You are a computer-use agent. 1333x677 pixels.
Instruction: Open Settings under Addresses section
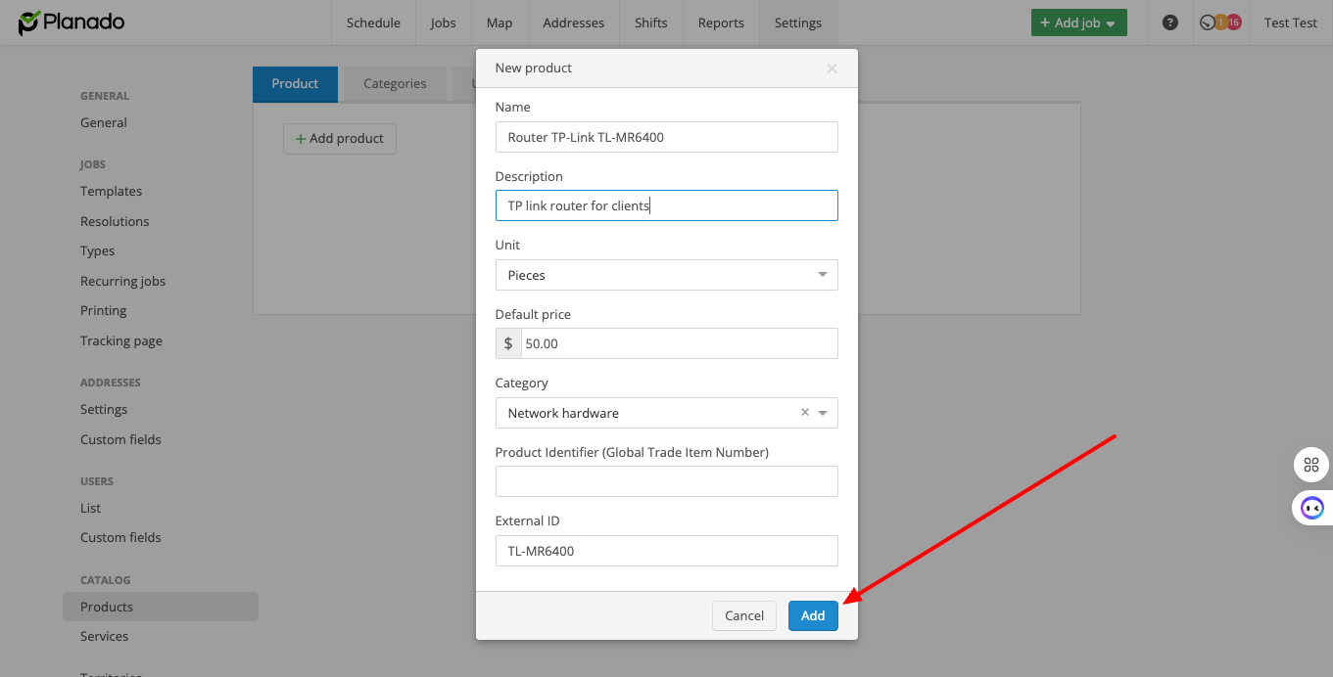pos(104,410)
